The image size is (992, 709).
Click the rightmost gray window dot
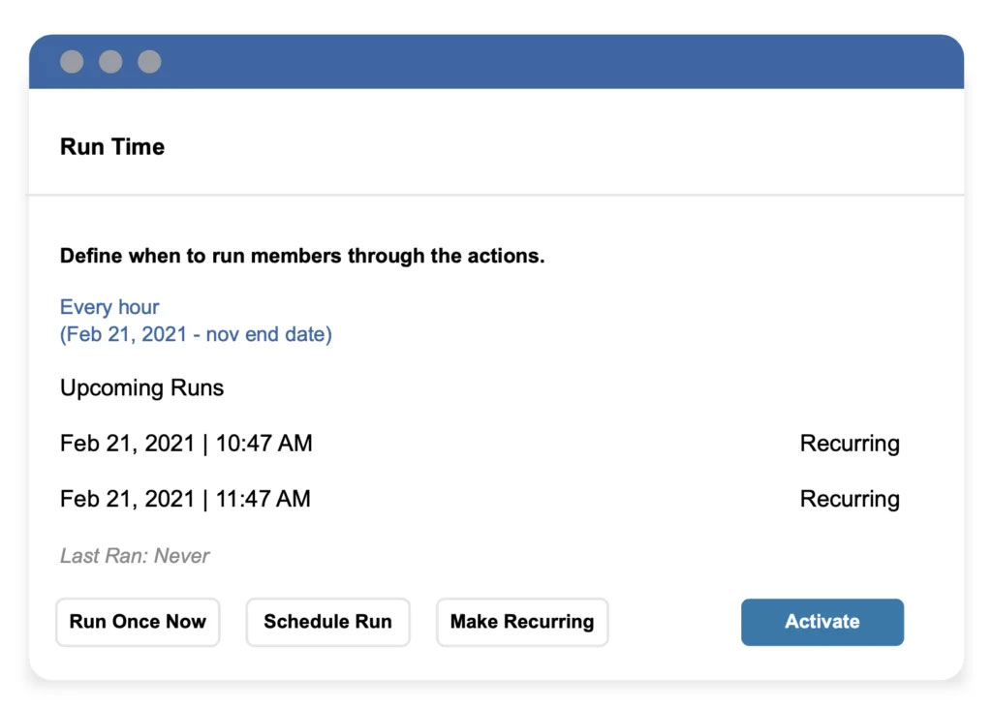149,62
